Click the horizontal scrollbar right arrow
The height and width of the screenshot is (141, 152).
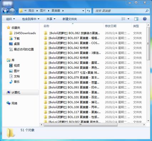tap(144, 125)
